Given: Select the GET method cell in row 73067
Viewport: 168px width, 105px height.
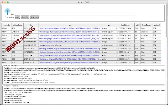Looking at the screenshot, I should (156, 62).
